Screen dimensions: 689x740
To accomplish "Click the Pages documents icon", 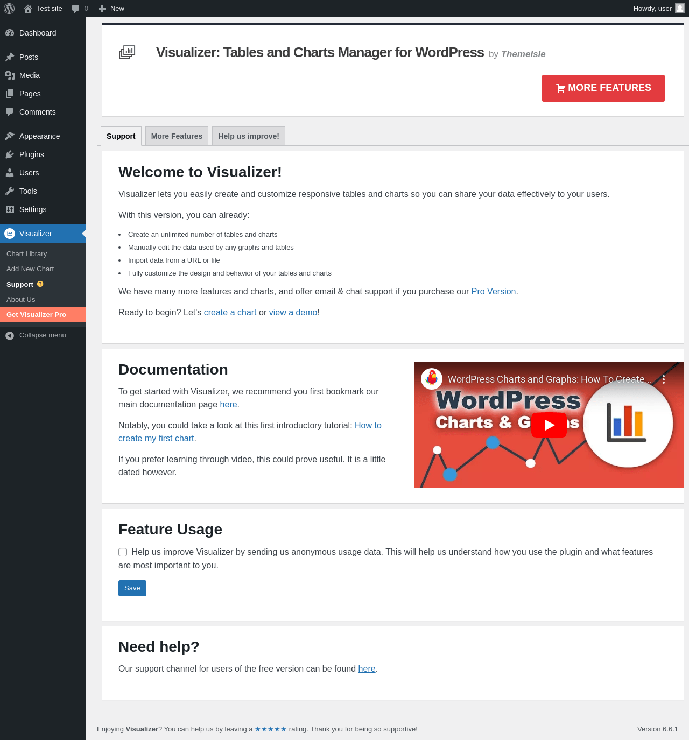I will pos(10,94).
